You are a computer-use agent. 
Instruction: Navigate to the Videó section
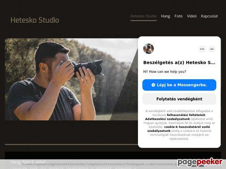pyautogui.click(x=192, y=16)
